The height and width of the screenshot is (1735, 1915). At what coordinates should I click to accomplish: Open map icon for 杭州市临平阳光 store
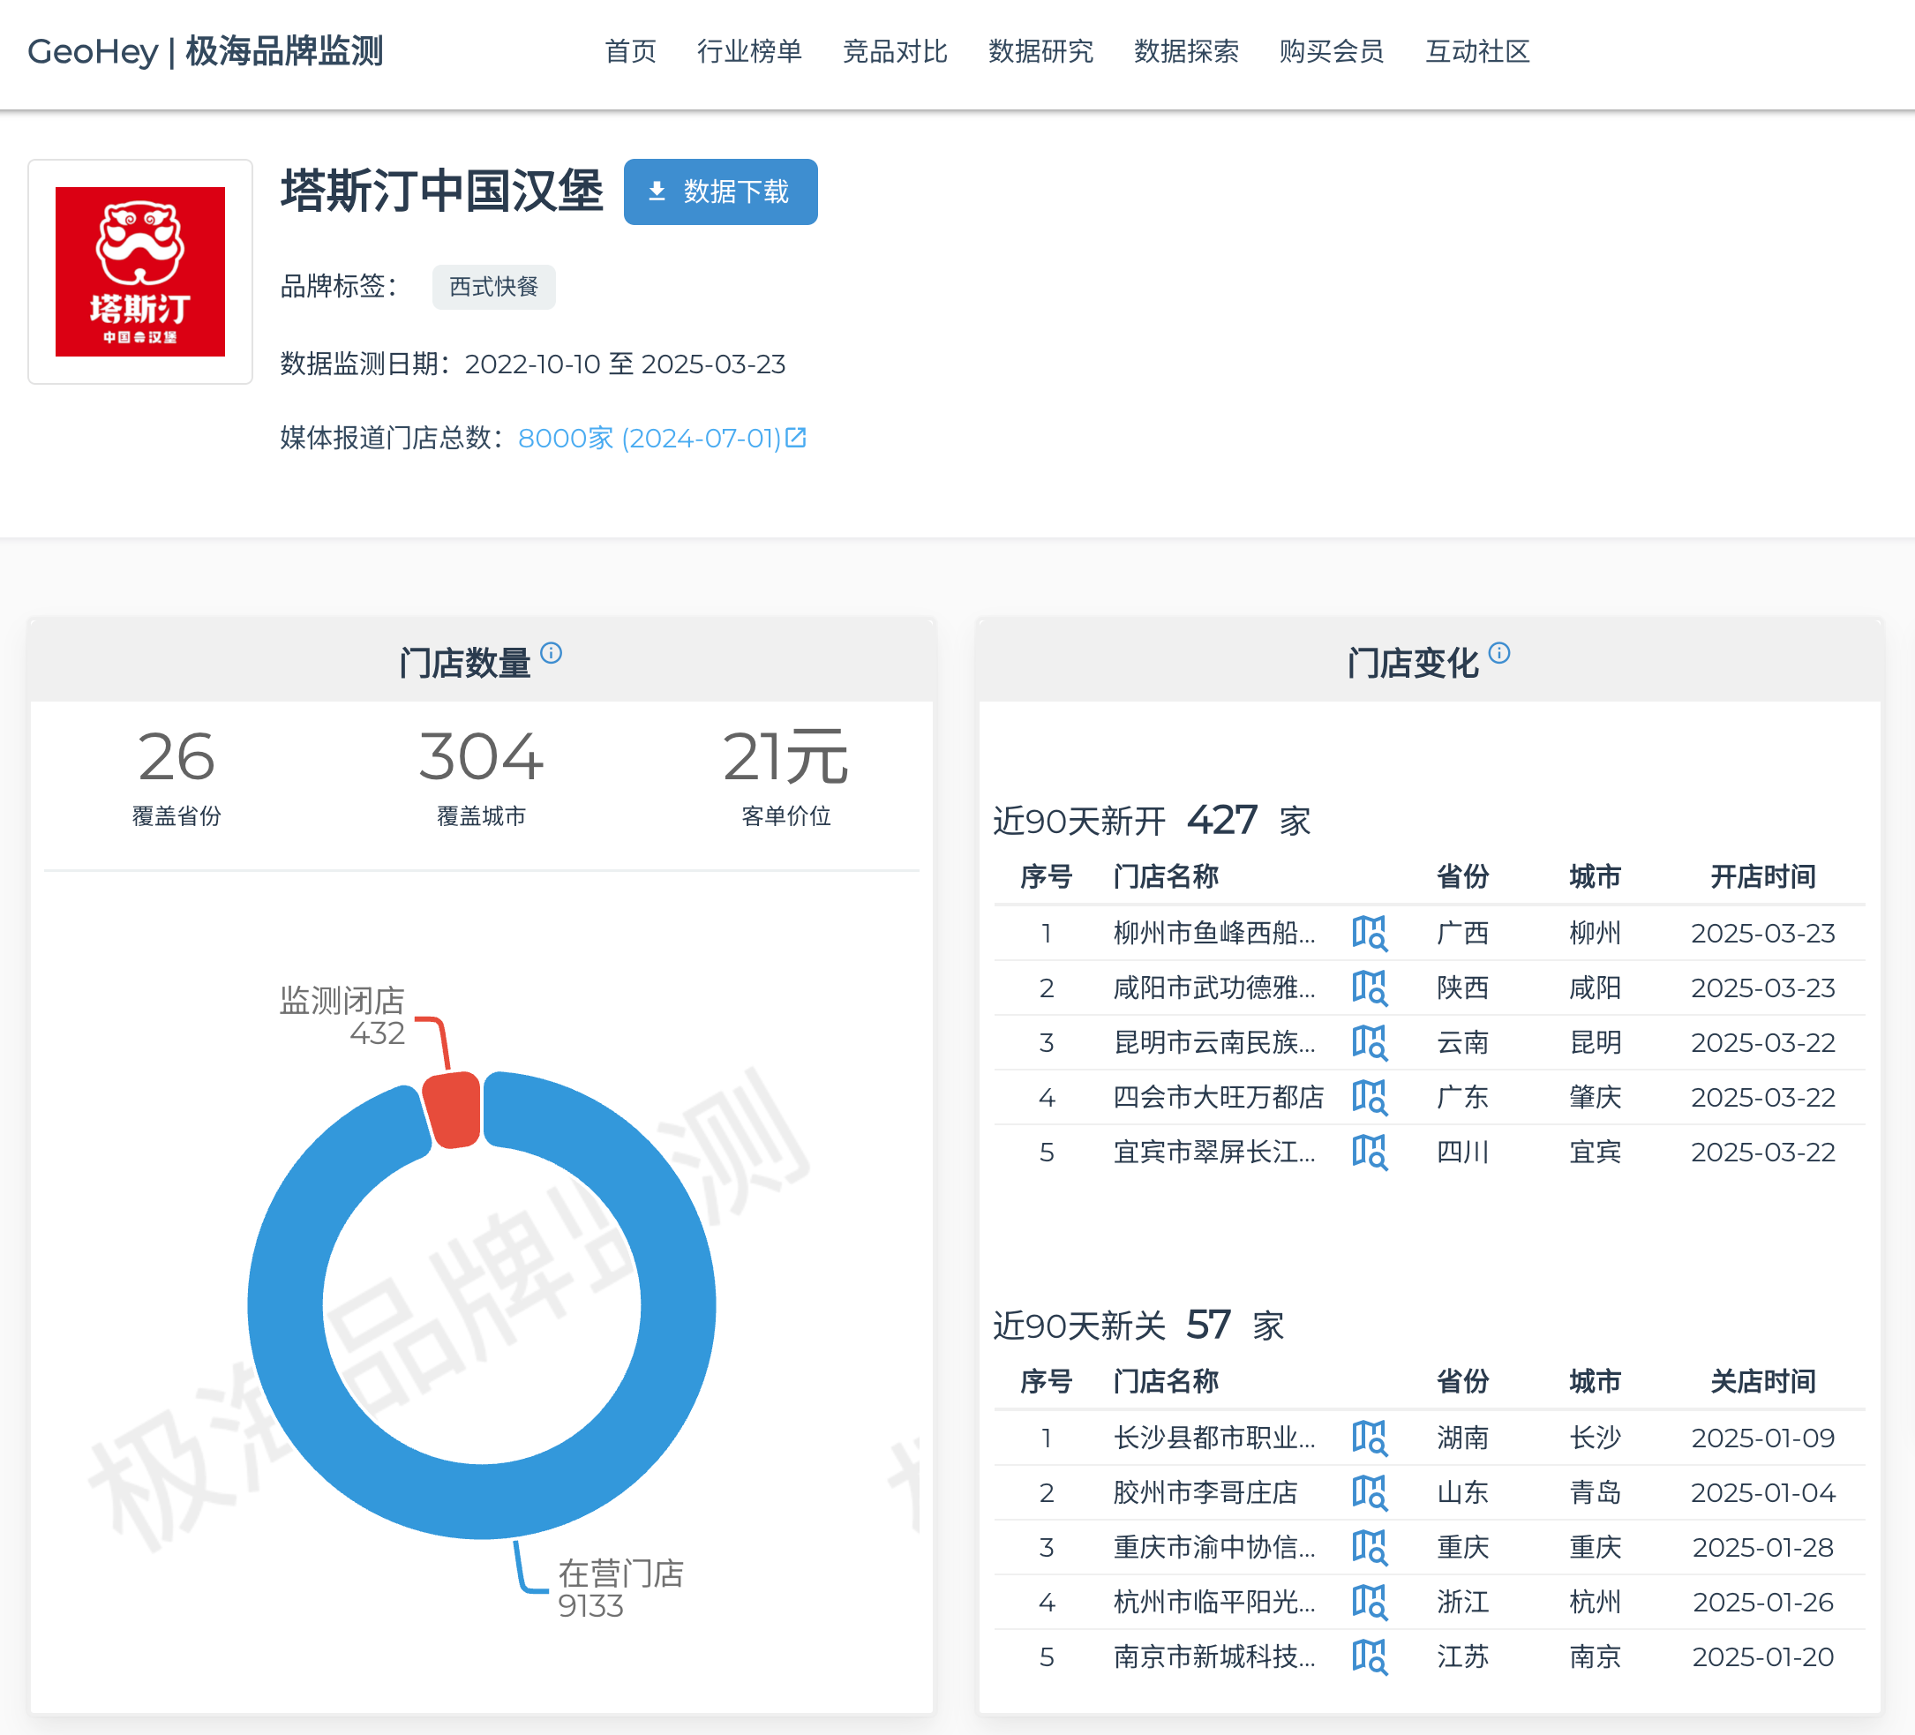[x=1369, y=1602]
